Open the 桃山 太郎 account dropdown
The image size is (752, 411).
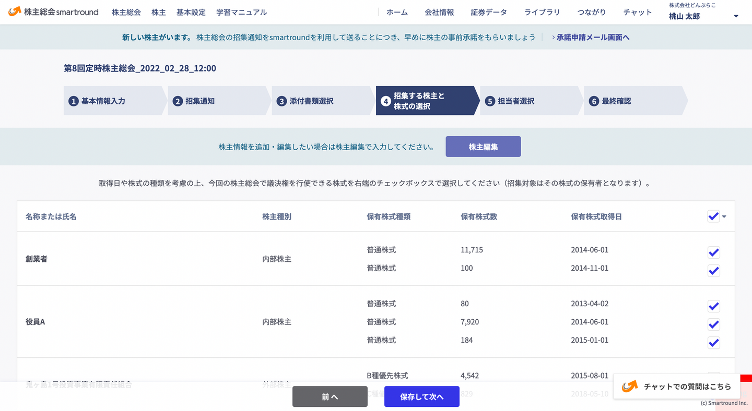coord(703,12)
